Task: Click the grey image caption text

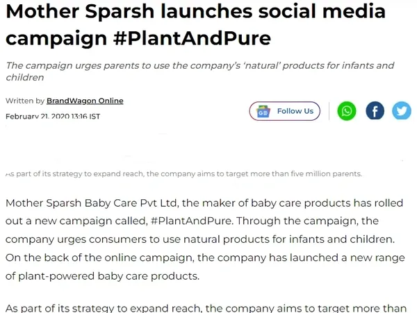Action: pyautogui.click(x=183, y=174)
